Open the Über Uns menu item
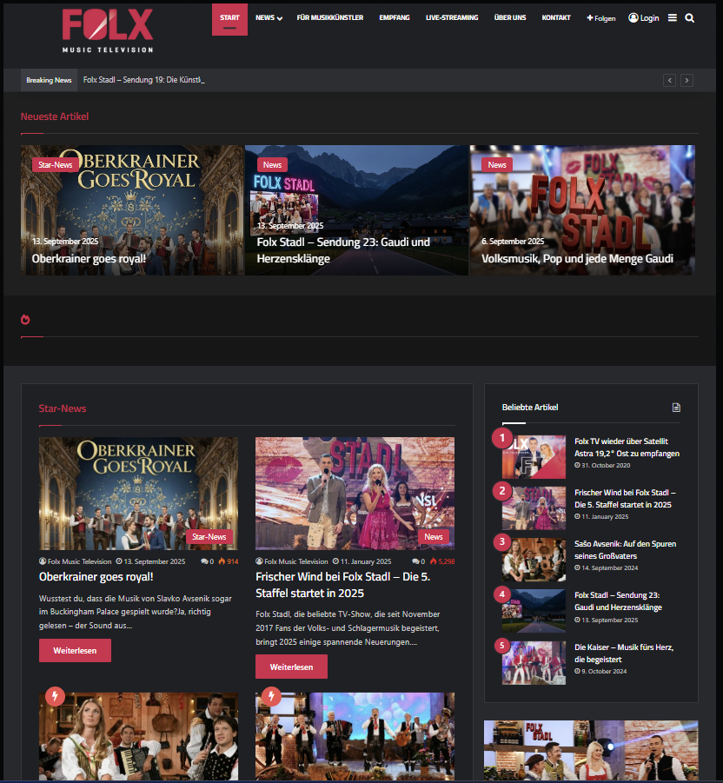 [x=510, y=18]
